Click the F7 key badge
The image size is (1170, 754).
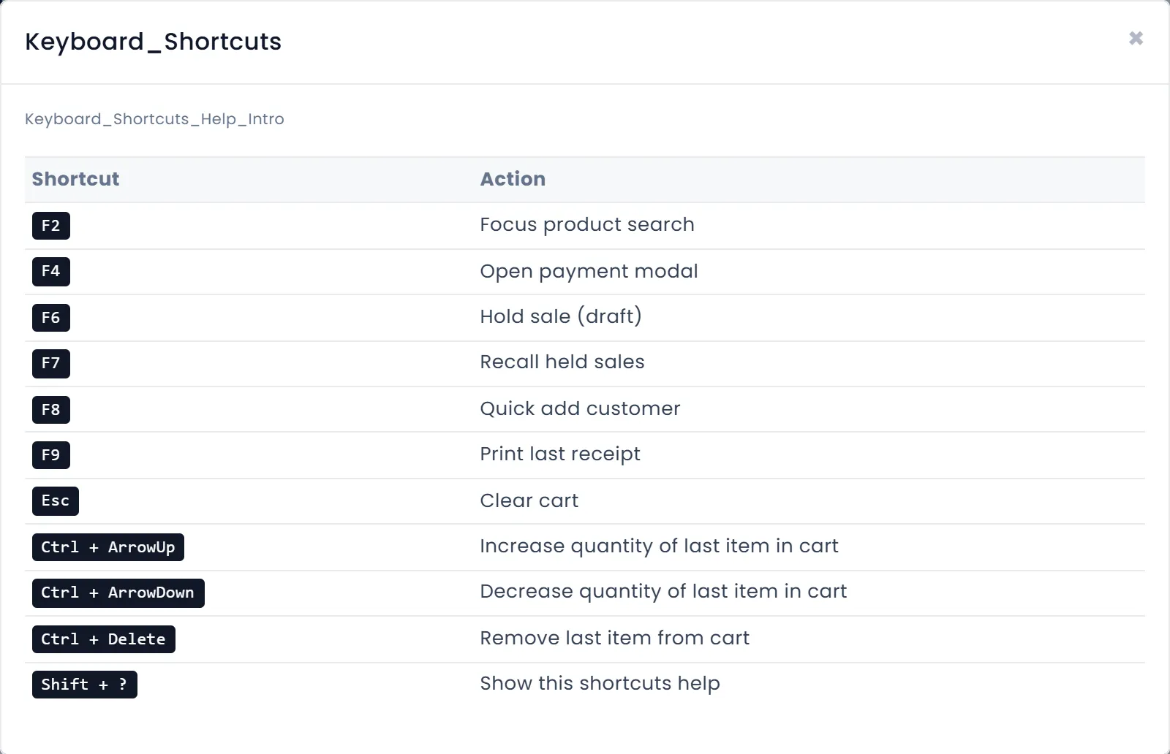point(51,363)
